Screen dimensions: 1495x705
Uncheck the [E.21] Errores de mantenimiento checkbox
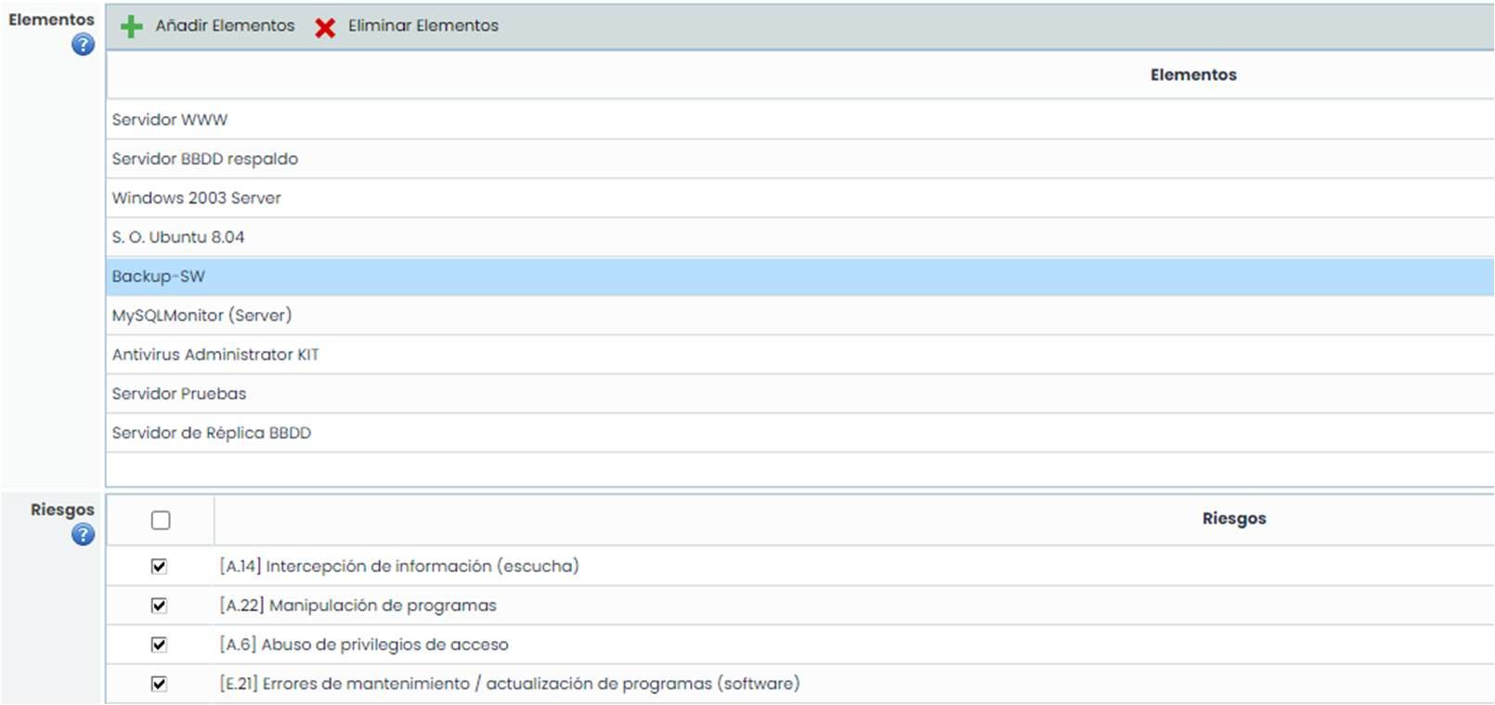tap(160, 684)
